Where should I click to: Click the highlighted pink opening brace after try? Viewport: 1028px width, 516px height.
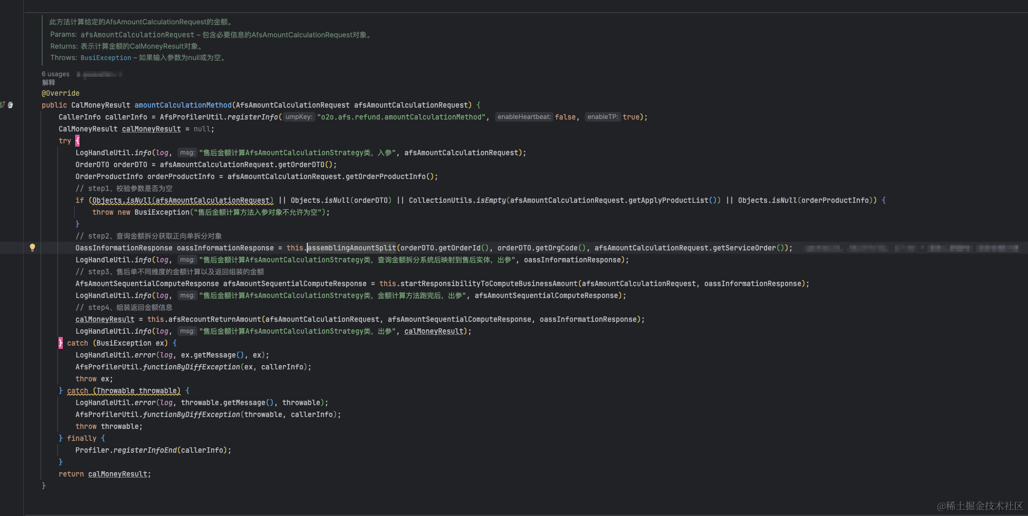77,141
